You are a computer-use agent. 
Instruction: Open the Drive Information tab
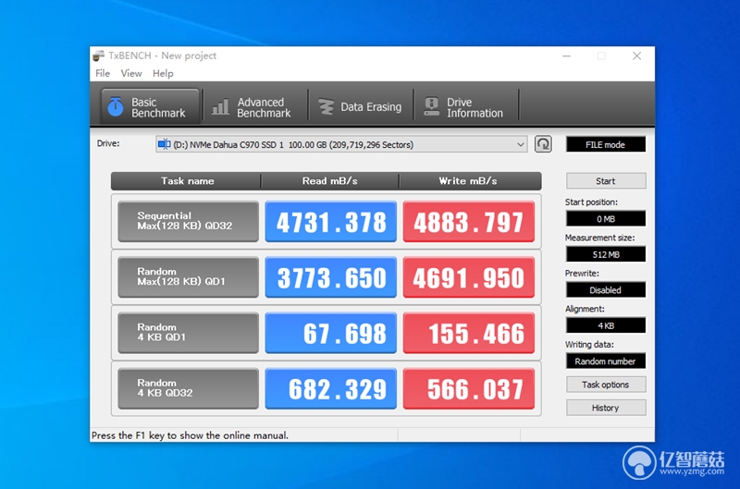click(x=465, y=107)
